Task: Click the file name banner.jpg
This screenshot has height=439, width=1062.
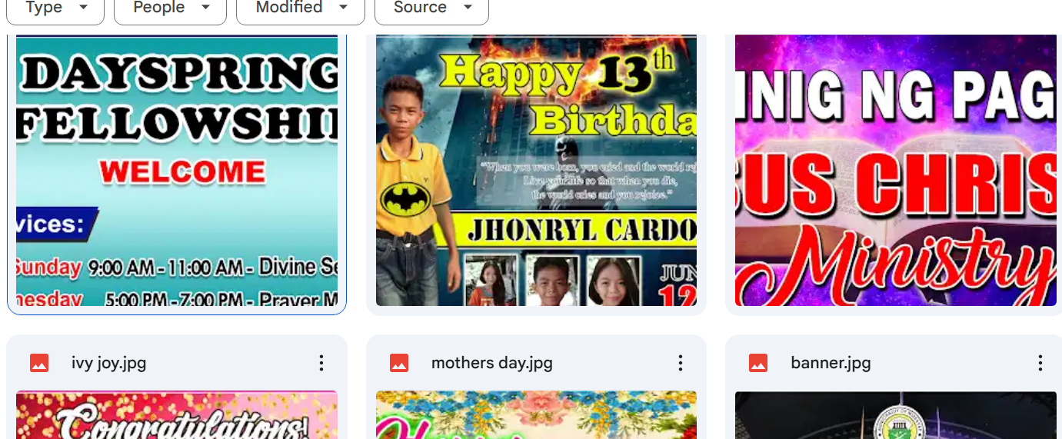Action: point(831,363)
